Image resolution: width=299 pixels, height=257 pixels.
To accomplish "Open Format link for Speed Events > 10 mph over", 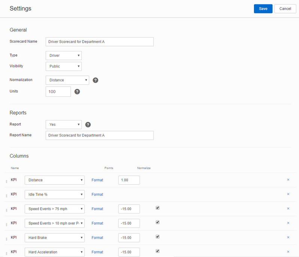I will 97,223.
